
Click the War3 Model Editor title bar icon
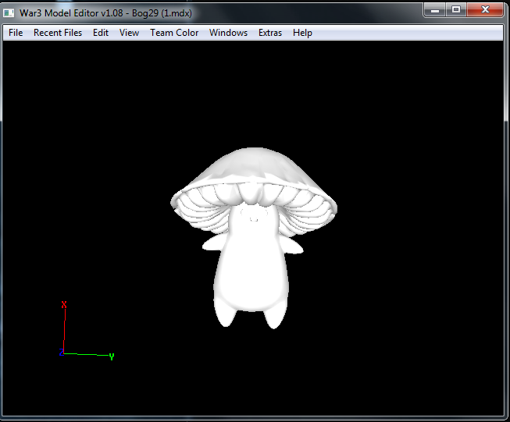(x=9, y=13)
